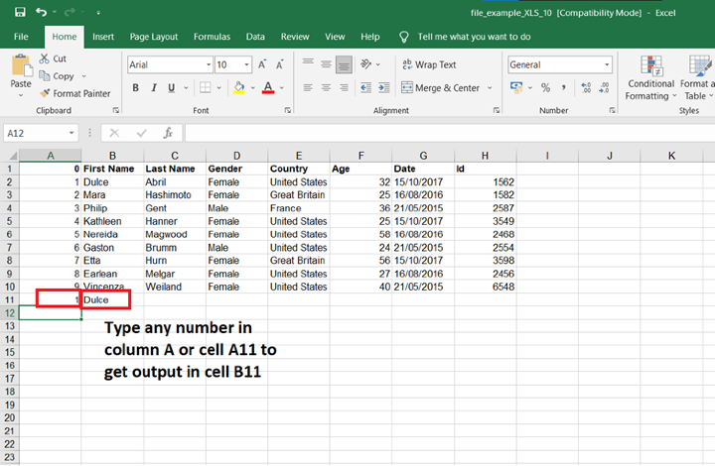Toggle Wrap Text on
Viewport: 715px width, 466px height.
pos(428,64)
